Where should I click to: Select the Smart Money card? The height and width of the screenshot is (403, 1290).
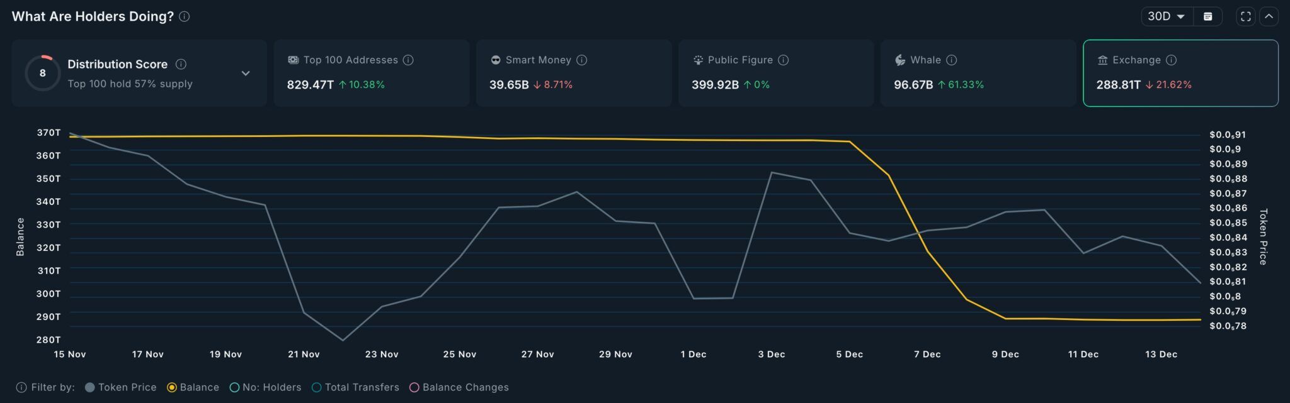tap(574, 73)
